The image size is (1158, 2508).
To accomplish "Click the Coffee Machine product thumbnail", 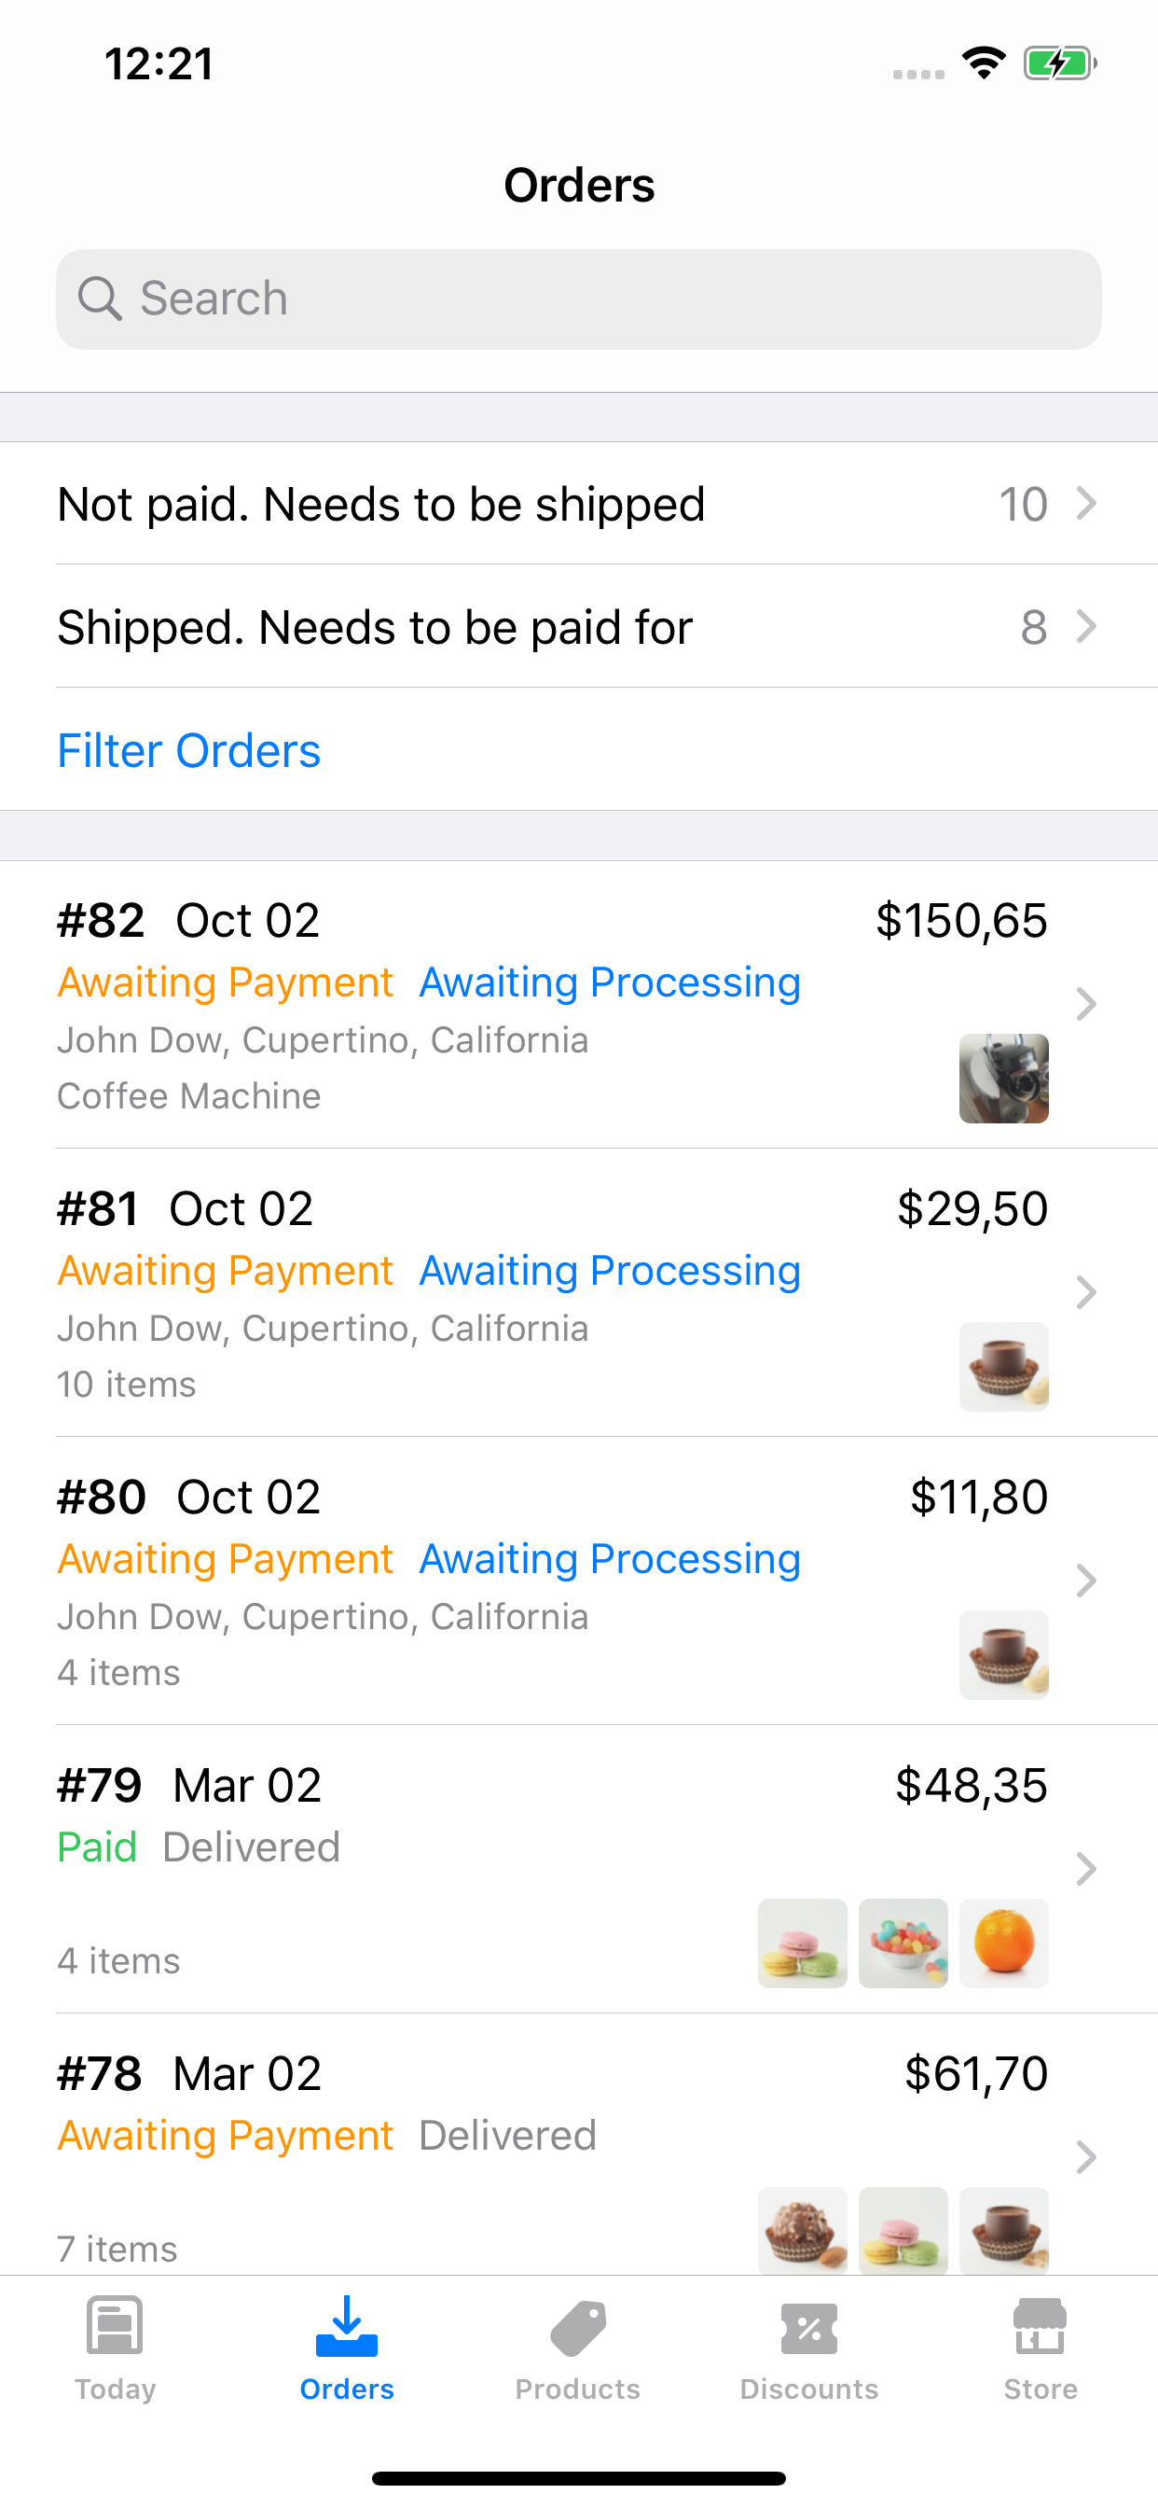I will pyautogui.click(x=1003, y=1078).
